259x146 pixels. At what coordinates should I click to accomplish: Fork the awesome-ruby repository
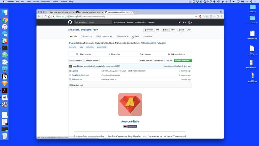181,30
